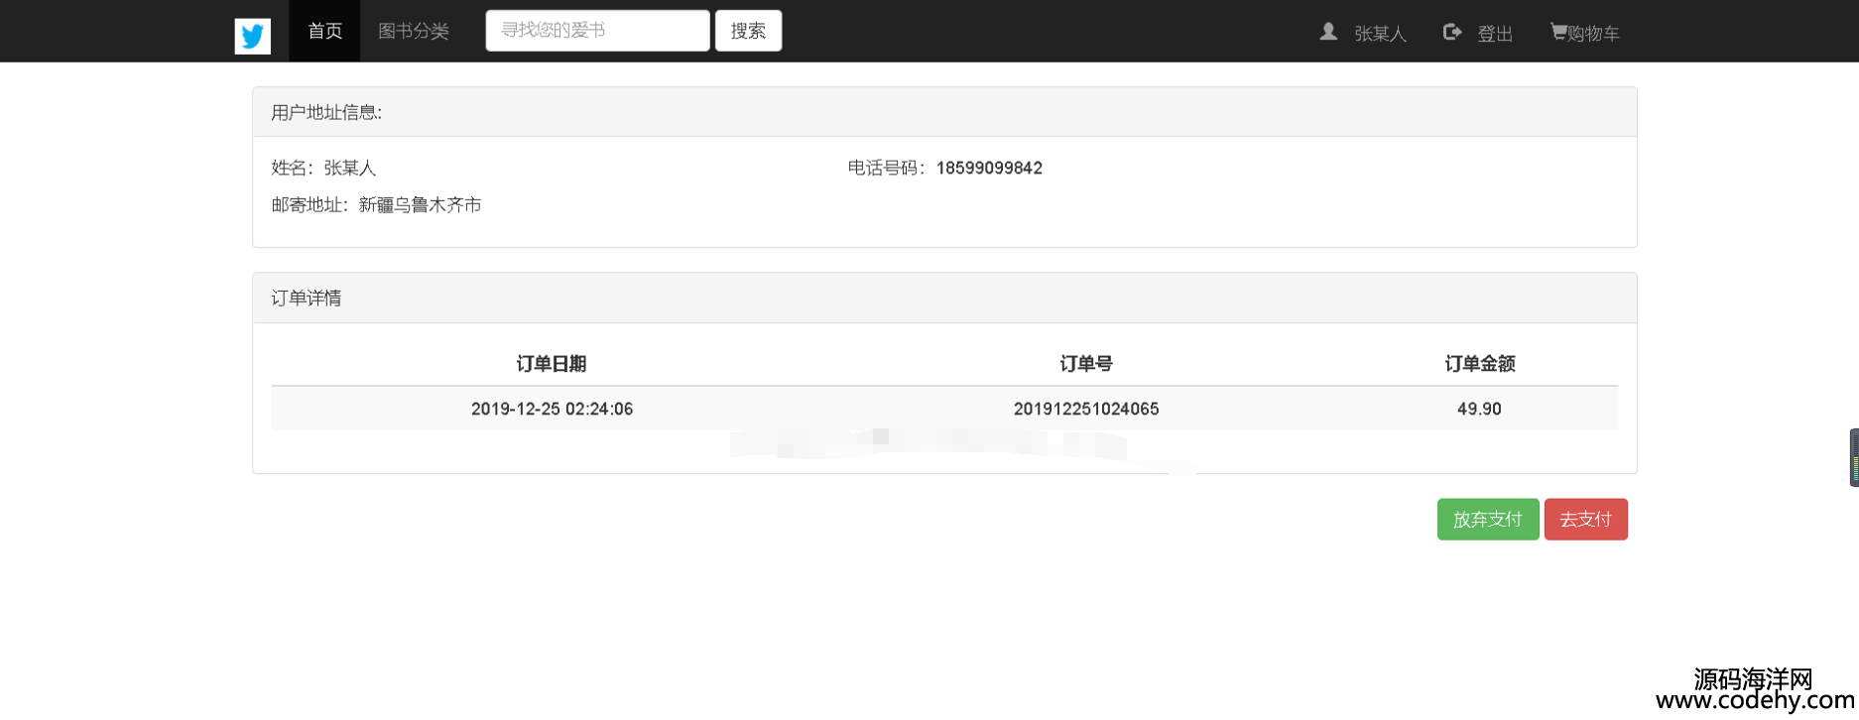The image size is (1859, 720).
Task: Click the 订单日期 column header
Action: click(552, 364)
